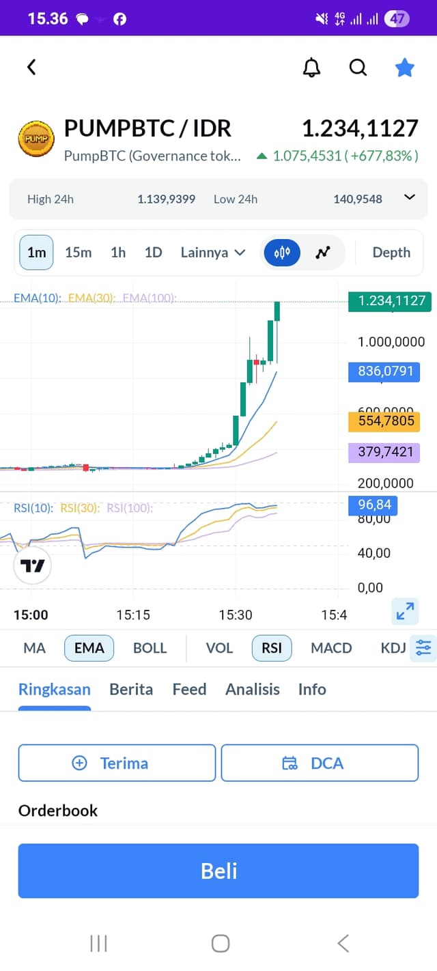
Task: Open price alert bell icon
Action: point(311,67)
